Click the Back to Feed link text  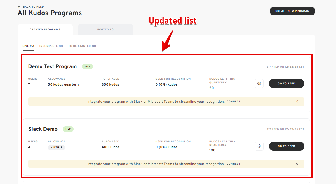(x=34, y=7)
